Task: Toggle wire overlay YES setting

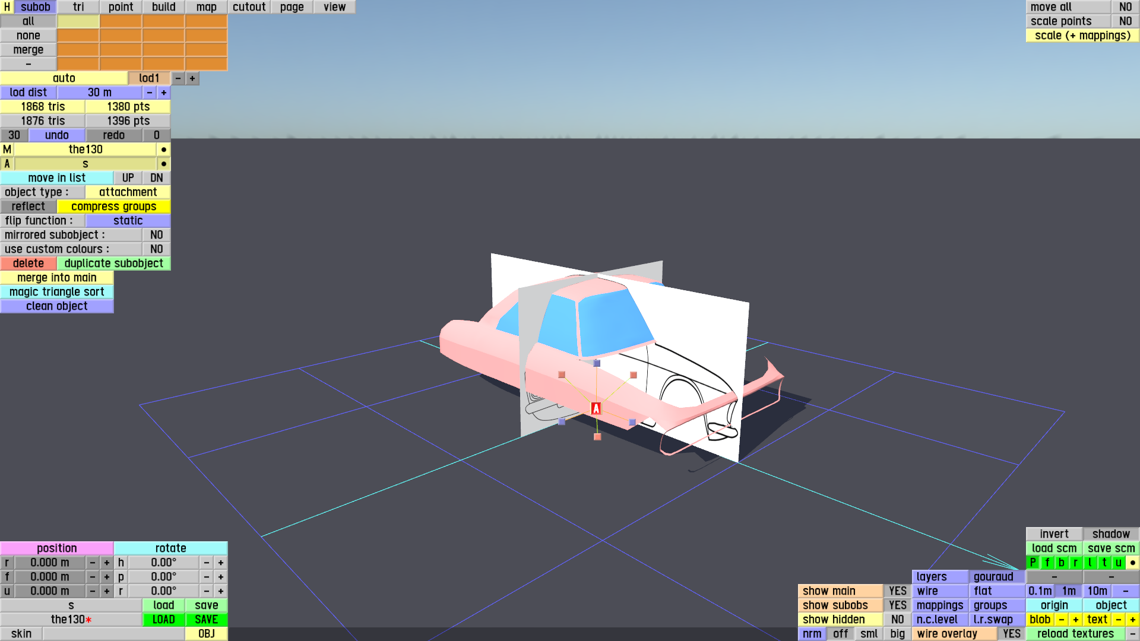Action: tap(1011, 634)
